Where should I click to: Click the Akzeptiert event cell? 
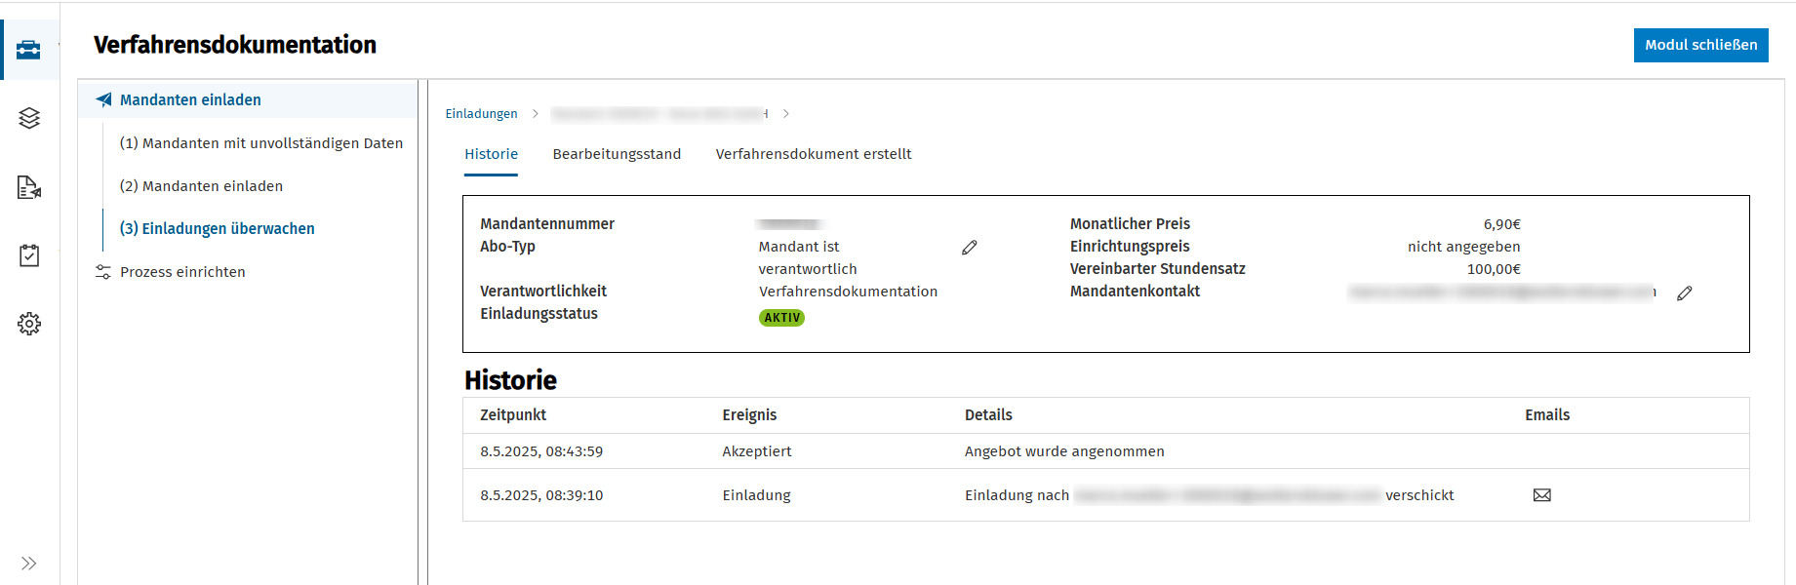click(757, 451)
